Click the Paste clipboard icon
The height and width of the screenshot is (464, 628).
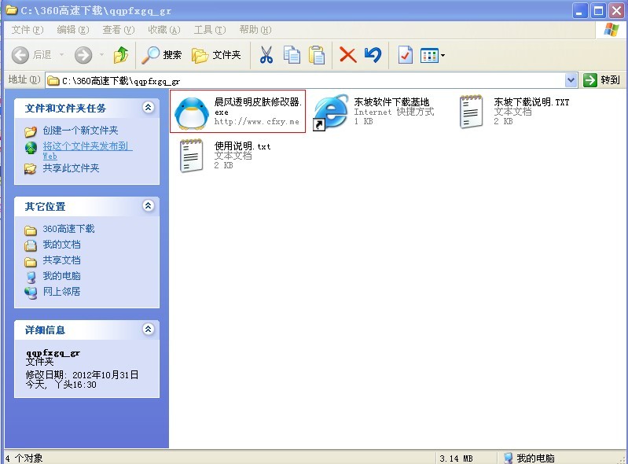point(317,55)
